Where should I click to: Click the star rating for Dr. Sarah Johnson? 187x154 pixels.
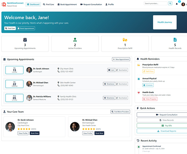24,129
